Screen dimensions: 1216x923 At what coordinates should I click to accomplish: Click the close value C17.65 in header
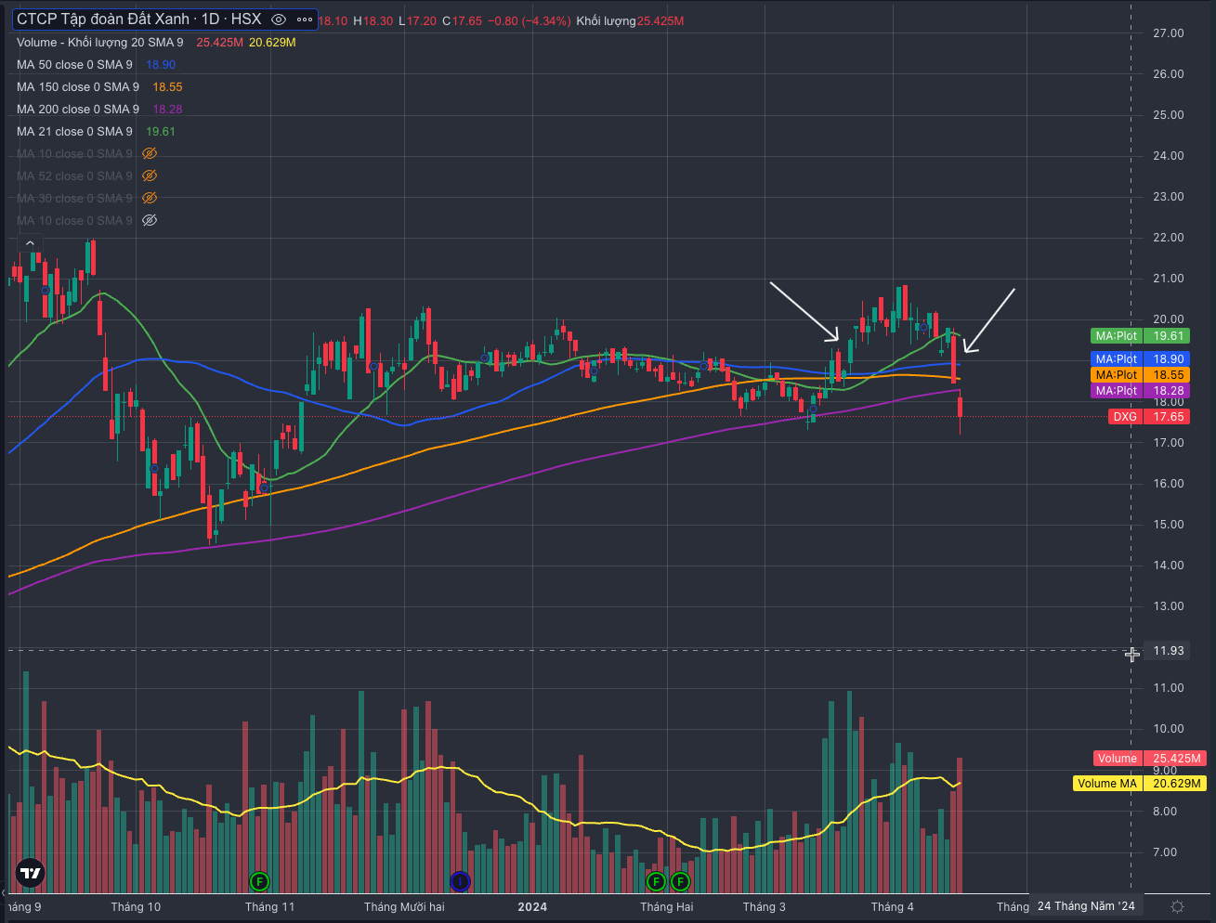(462, 20)
